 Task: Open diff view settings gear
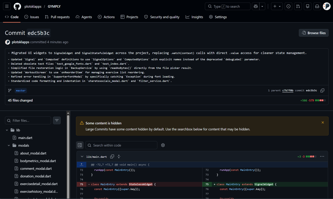[x=163, y=145]
